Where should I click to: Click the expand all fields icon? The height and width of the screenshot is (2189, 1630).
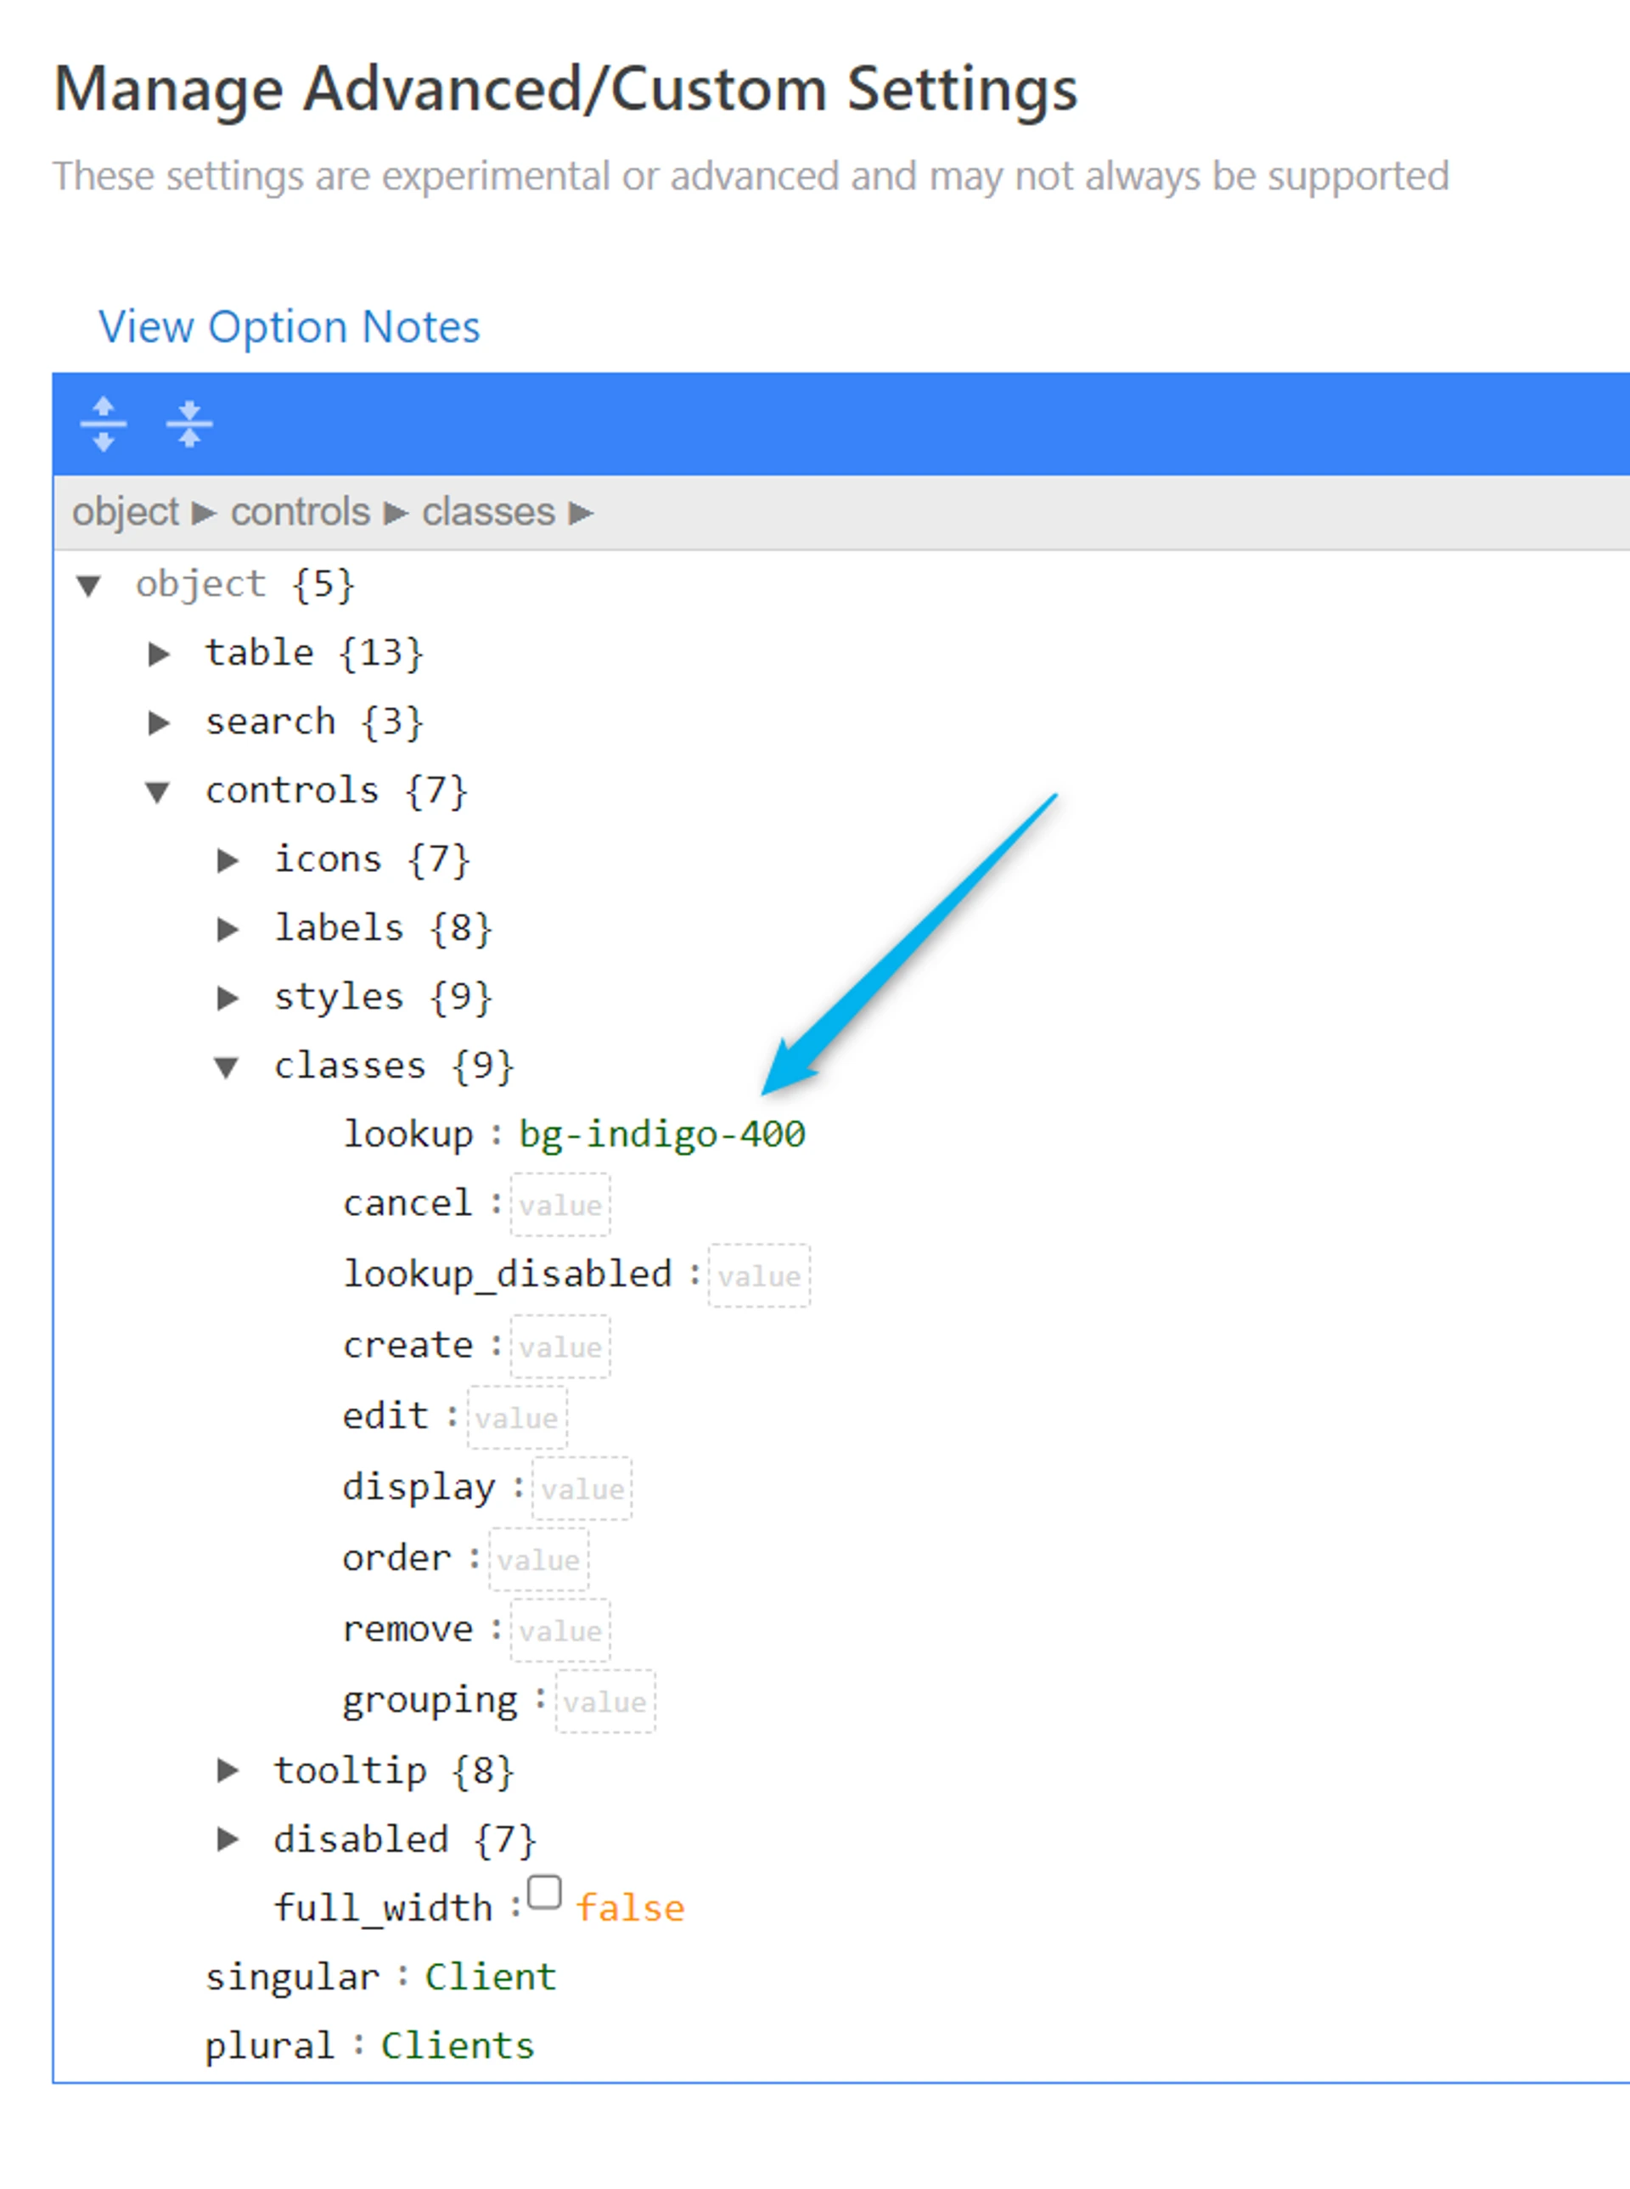[103, 425]
